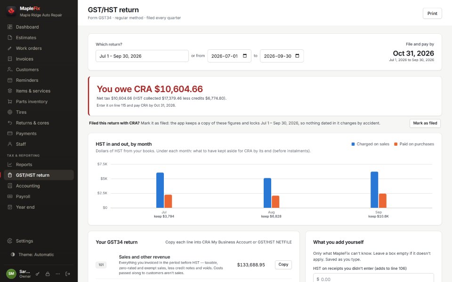Print the GST/HST return
The width and height of the screenshot is (452, 282).
(432, 14)
